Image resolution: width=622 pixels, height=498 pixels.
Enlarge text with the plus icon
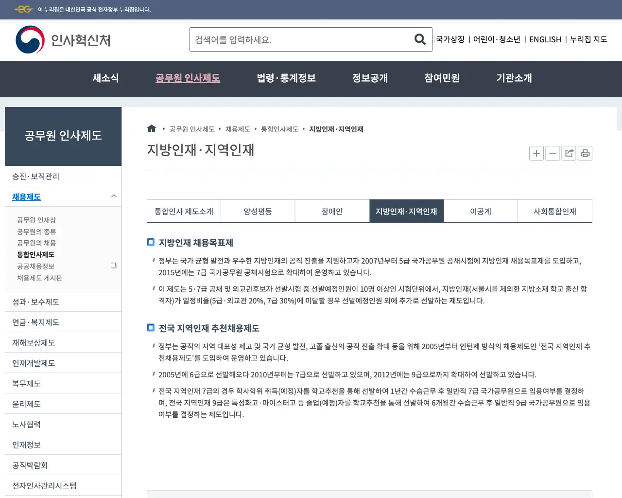(536, 153)
